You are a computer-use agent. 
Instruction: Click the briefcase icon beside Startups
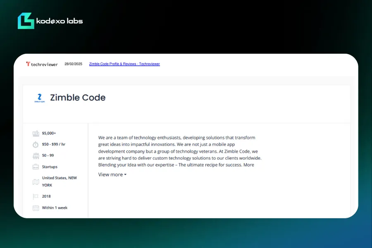36,167
